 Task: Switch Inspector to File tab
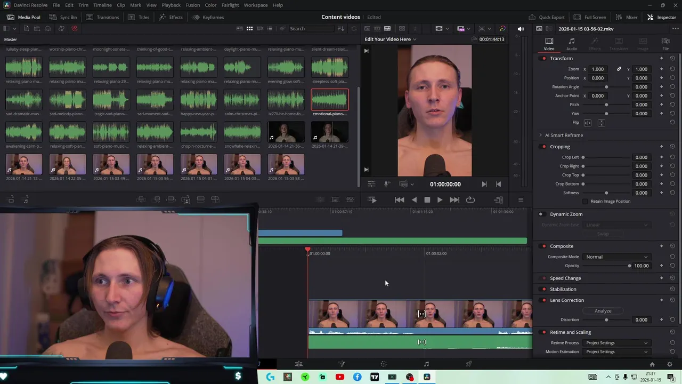click(x=665, y=44)
